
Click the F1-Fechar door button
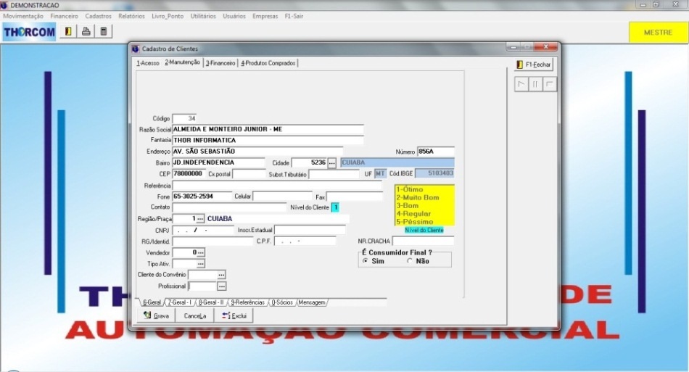coord(534,65)
